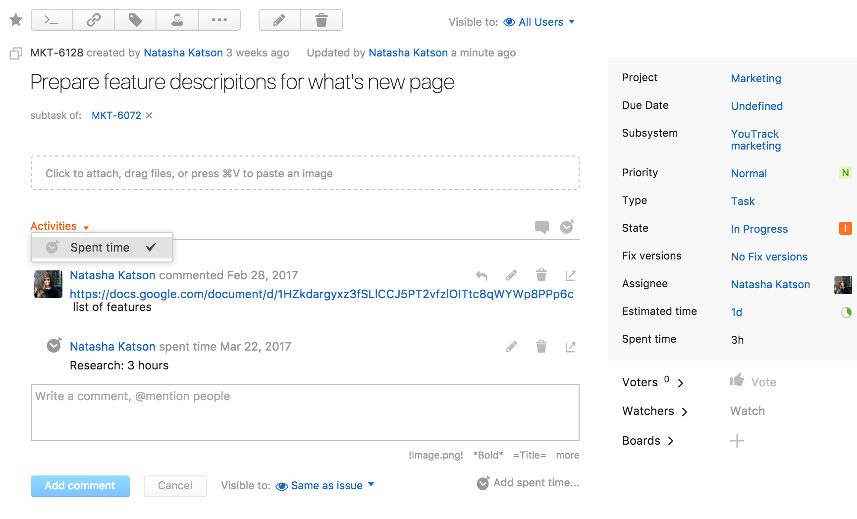The width and height of the screenshot is (857, 519).
Task: Click the assign user toolbar icon
Action: [x=177, y=20]
